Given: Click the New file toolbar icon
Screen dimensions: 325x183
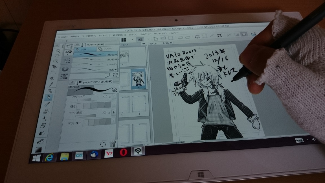Looking at the screenshot, I should click(156, 39).
